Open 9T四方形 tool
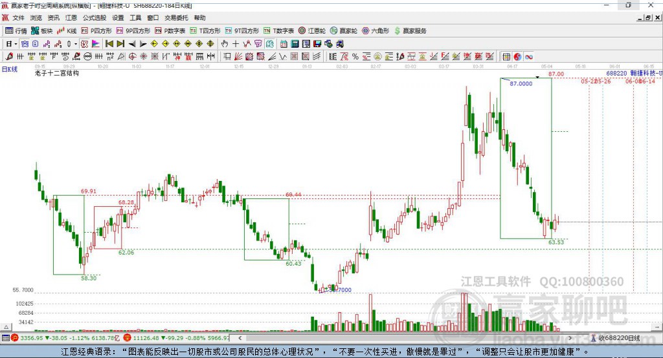Viewport: 663px width, 358px height. (x=242, y=31)
